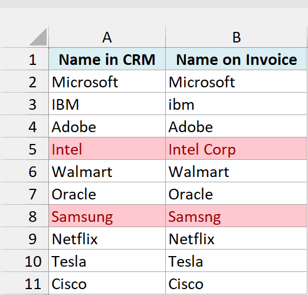Viewport: 308px width, 295px height.
Task: Select Oracle in column B
Action: tap(236, 194)
